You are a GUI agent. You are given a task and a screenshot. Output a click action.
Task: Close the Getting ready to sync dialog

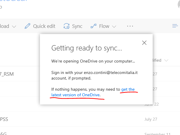coord(144,43)
